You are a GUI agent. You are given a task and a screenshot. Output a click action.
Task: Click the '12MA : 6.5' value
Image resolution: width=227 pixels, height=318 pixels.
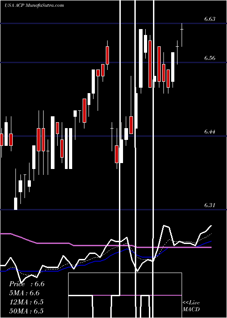[x=26, y=302]
